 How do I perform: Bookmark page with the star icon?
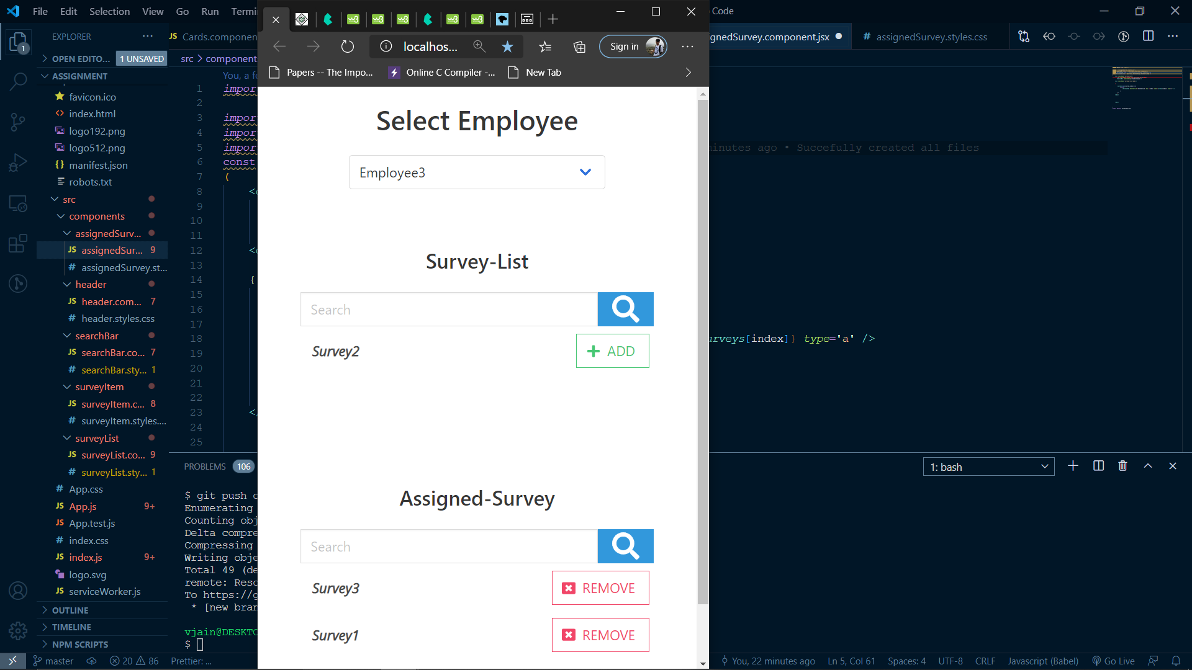click(507, 47)
